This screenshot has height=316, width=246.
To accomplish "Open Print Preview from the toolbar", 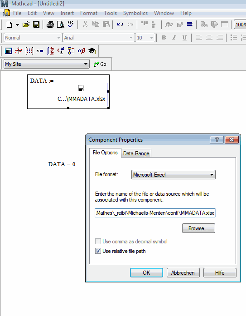I will tap(60, 25).
